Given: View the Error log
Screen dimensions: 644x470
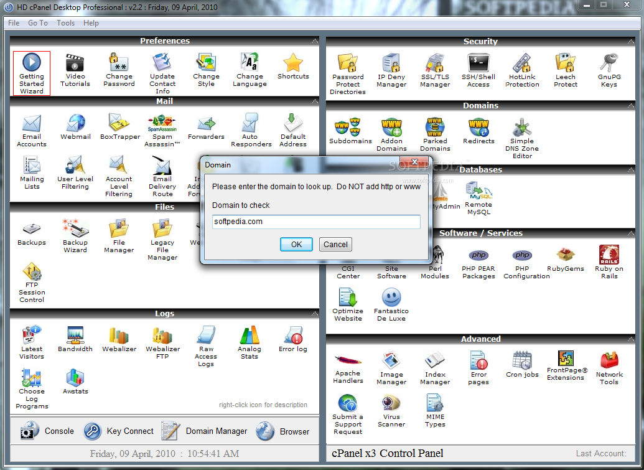Looking at the screenshot, I should 293,339.
